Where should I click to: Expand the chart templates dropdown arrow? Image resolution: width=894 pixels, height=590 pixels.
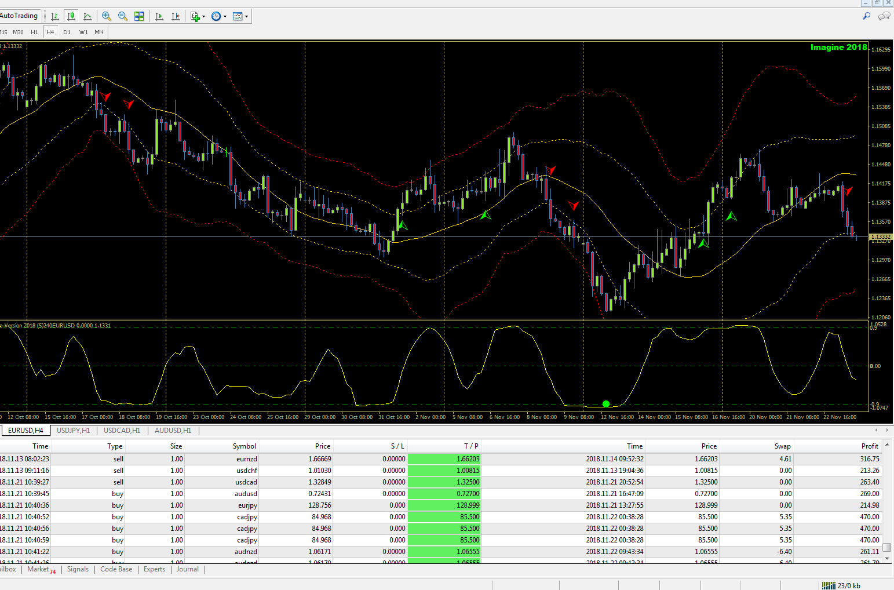click(247, 17)
